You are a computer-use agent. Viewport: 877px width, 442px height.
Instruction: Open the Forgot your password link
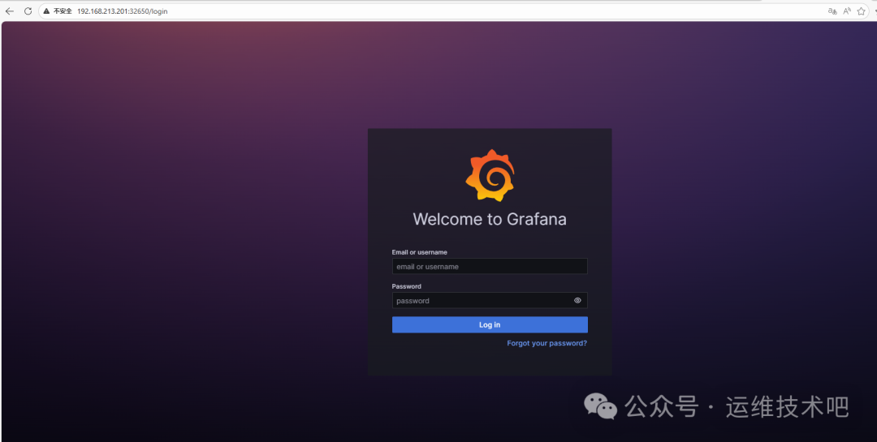[x=547, y=343]
